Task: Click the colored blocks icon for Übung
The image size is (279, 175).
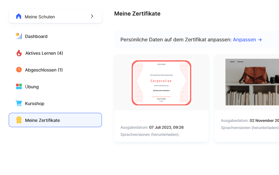Action: (19, 87)
